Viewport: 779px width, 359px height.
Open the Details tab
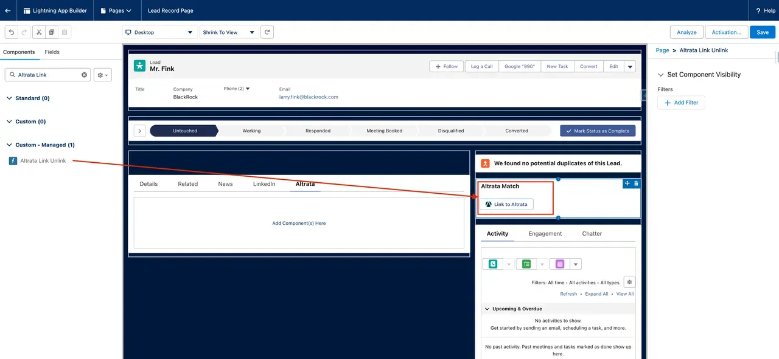point(148,184)
